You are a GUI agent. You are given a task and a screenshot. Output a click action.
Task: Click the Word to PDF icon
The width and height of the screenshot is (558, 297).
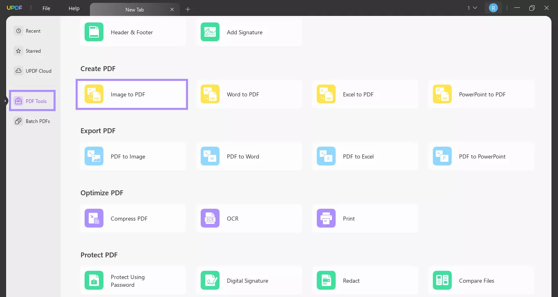pyautogui.click(x=210, y=94)
